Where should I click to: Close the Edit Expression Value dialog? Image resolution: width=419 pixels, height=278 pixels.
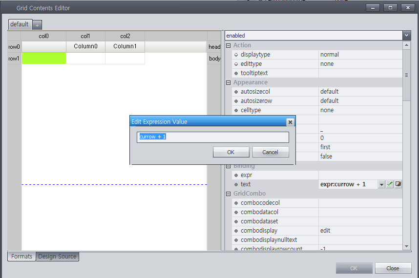tap(290, 122)
